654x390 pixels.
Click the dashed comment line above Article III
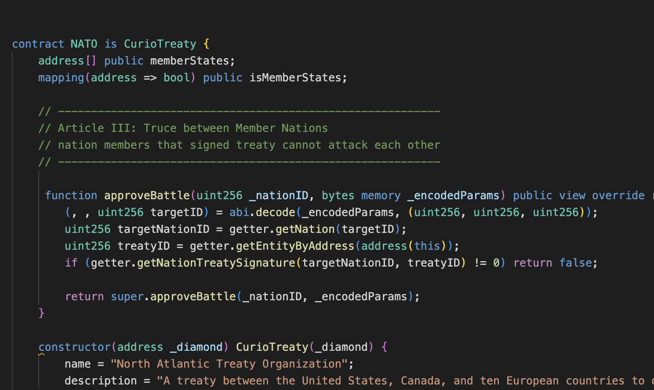point(239,111)
